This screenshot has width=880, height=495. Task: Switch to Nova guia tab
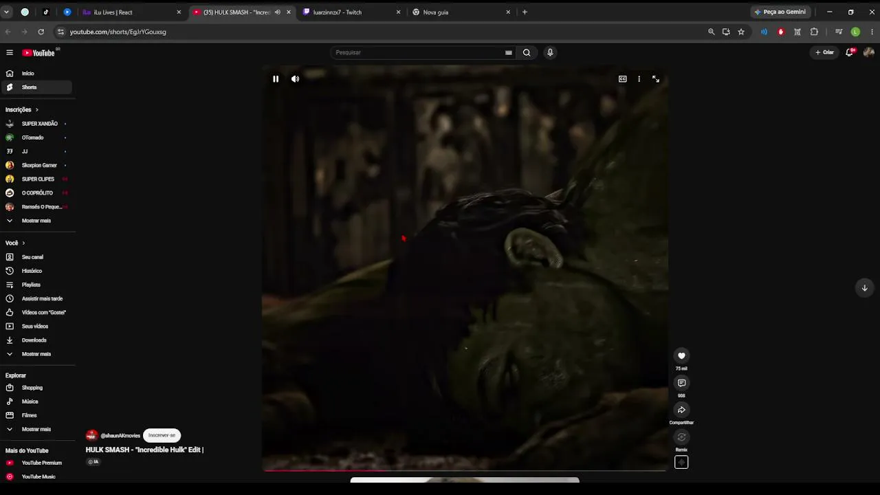tap(462, 12)
